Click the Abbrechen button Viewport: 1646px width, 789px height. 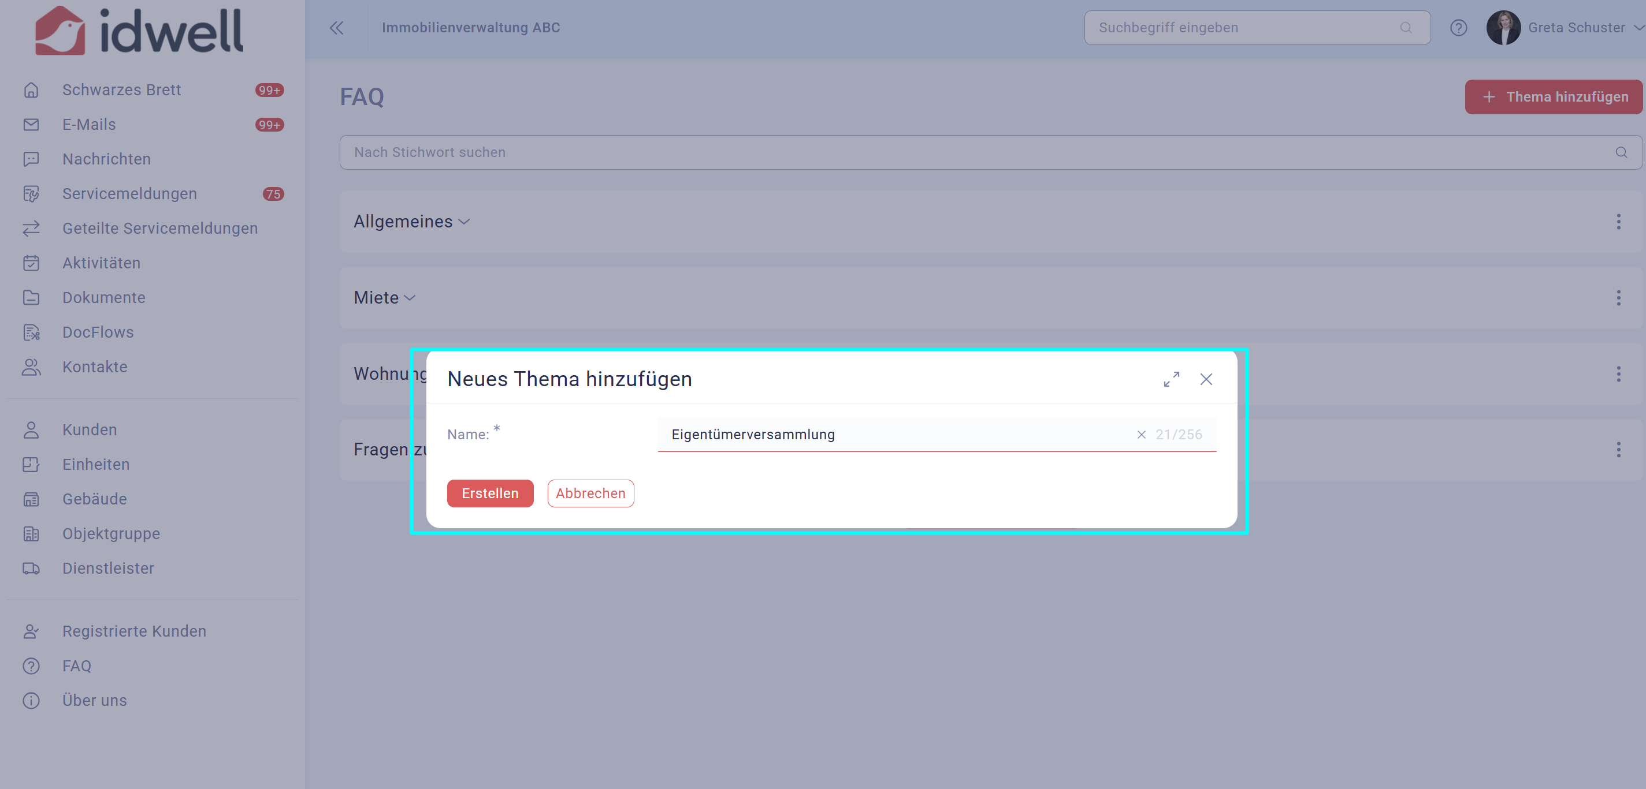(x=590, y=493)
